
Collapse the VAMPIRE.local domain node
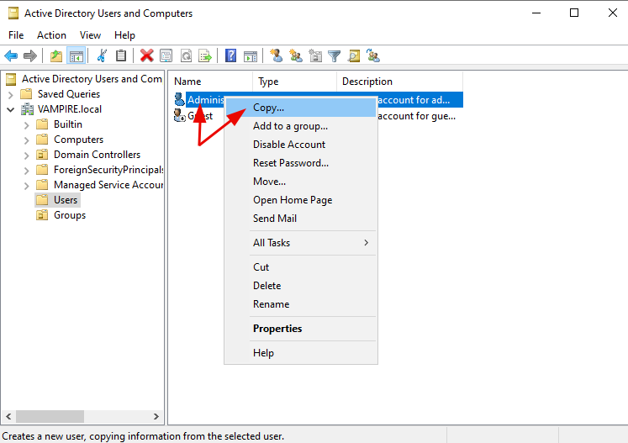[11, 109]
